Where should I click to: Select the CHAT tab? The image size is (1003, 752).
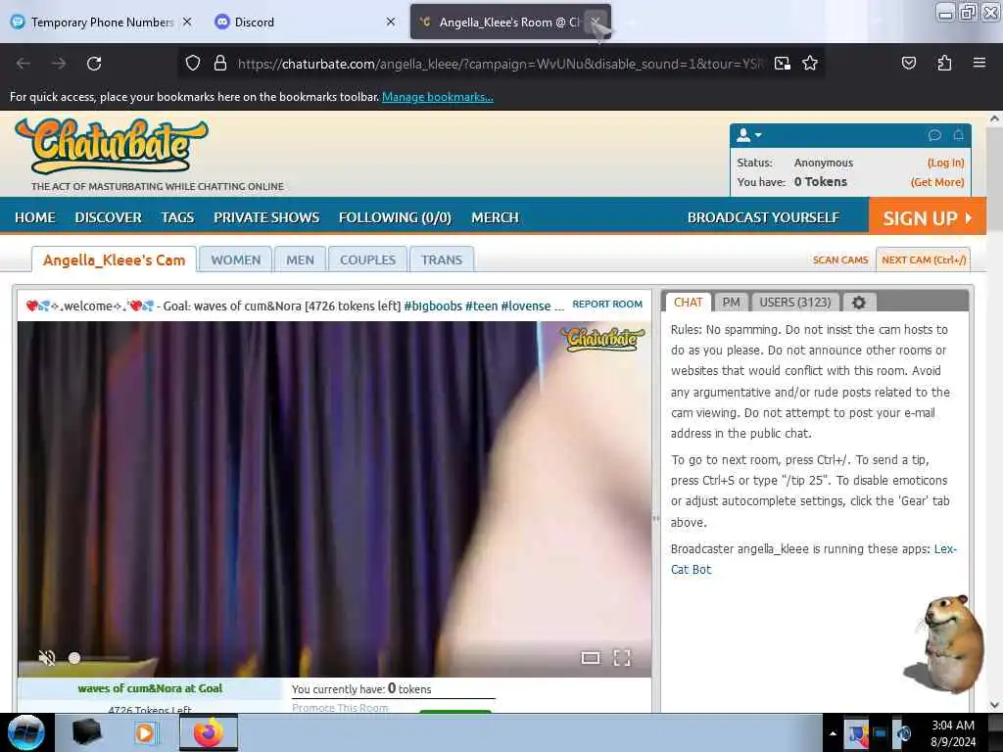click(x=689, y=303)
